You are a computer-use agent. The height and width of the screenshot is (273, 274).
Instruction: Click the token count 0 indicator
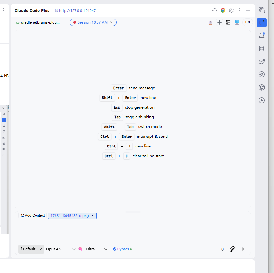point(222,249)
